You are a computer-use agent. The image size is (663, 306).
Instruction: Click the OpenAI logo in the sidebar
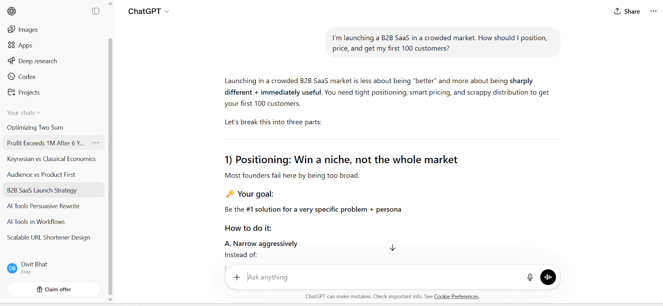[x=12, y=11]
